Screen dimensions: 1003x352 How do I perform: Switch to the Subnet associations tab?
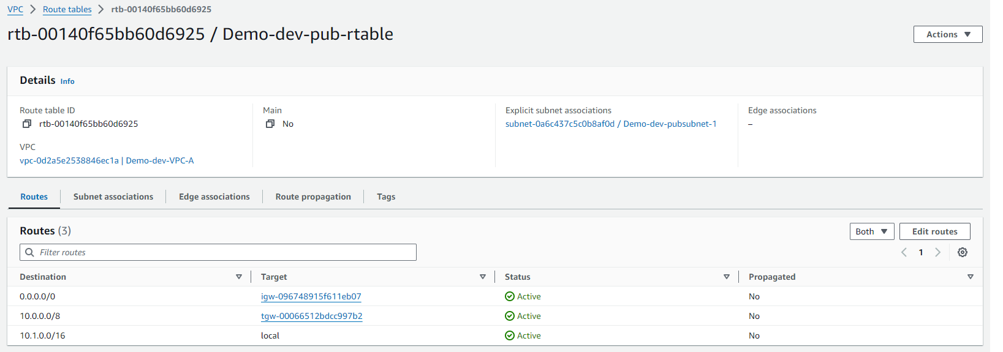click(113, 197)
